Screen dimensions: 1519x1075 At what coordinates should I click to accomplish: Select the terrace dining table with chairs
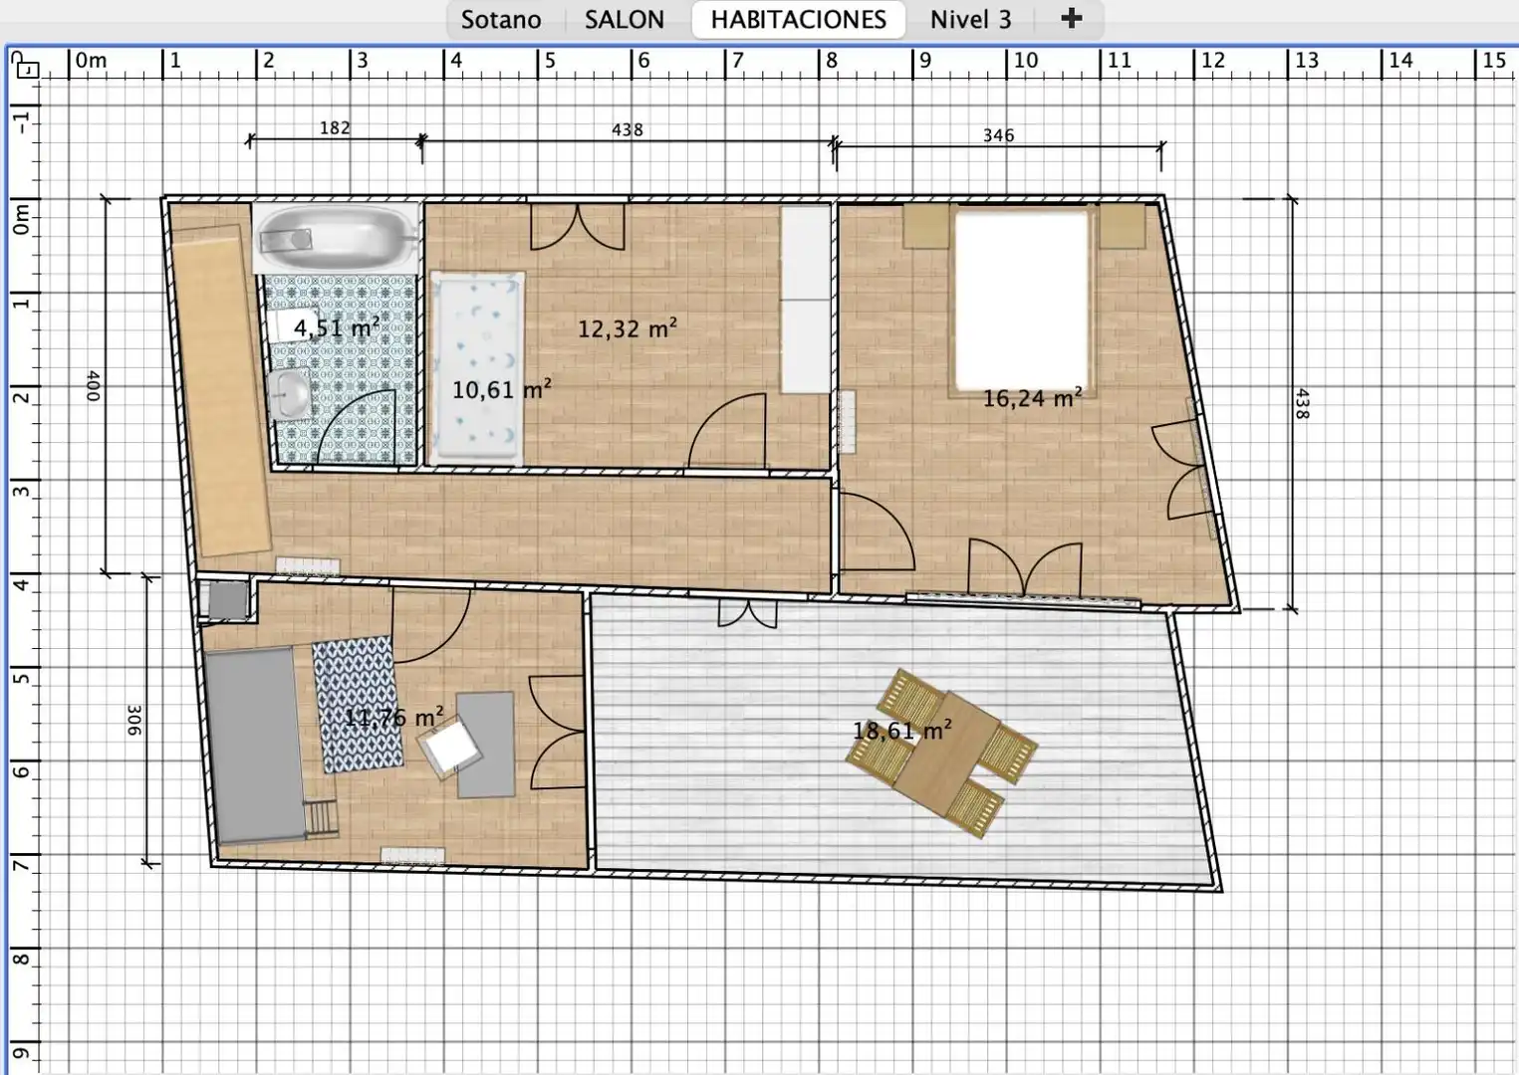coord(942,753)
